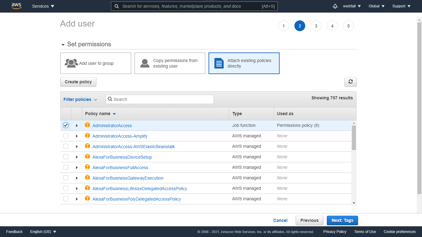
Task: Click the Attach existing policies document icon
Action: pyautogui.click(x=219, y=63)
